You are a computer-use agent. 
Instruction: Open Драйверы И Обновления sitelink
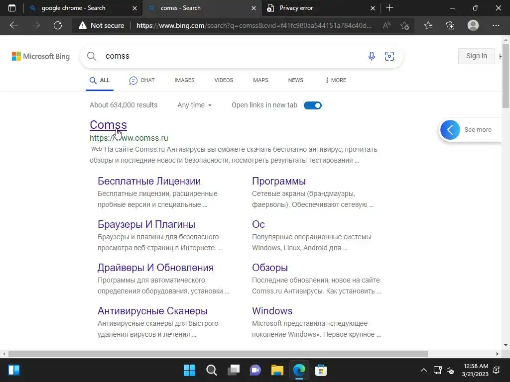155,268
